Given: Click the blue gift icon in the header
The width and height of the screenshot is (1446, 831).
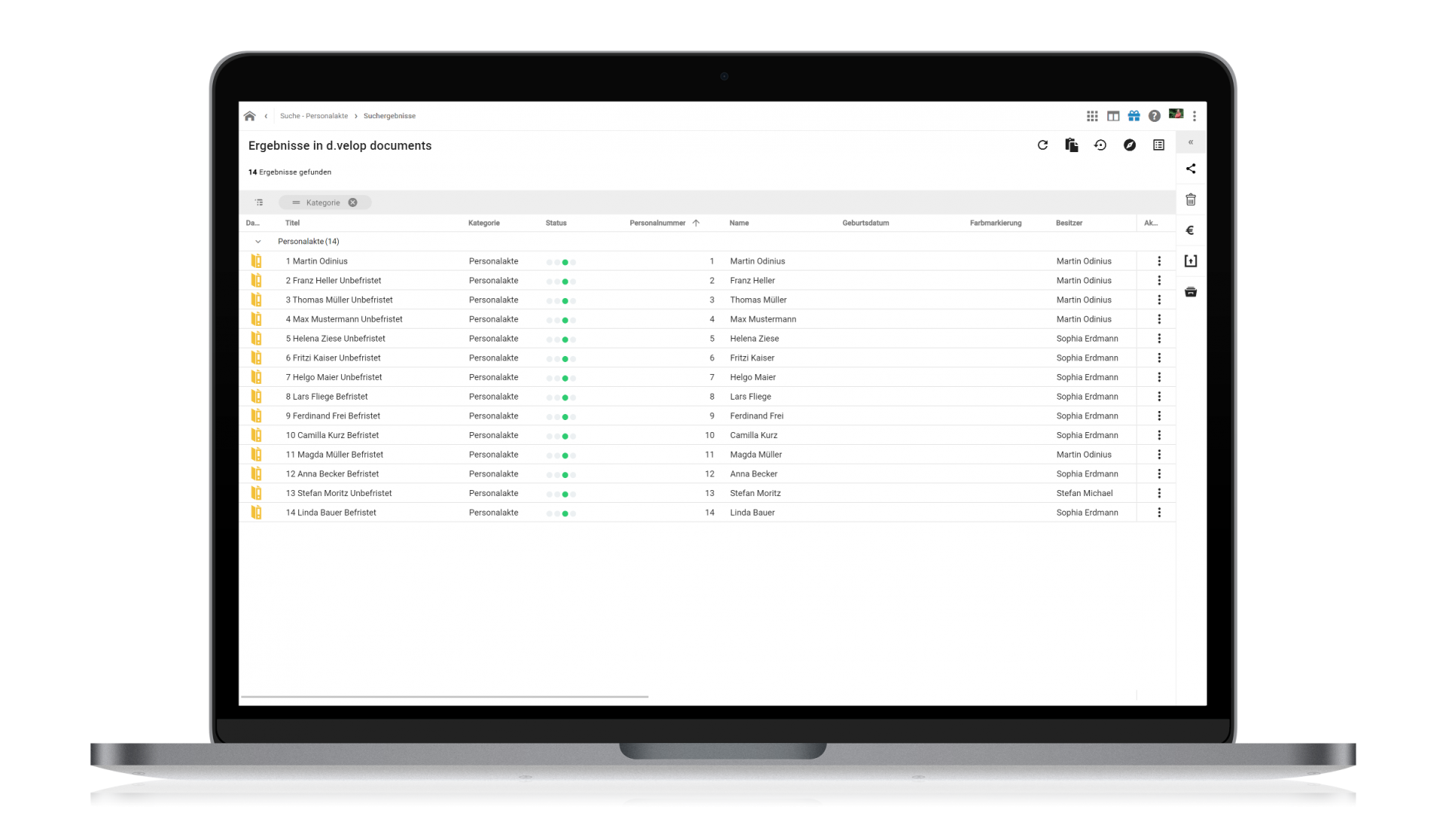Looking at the screenshot, I should coord(1133,116).
